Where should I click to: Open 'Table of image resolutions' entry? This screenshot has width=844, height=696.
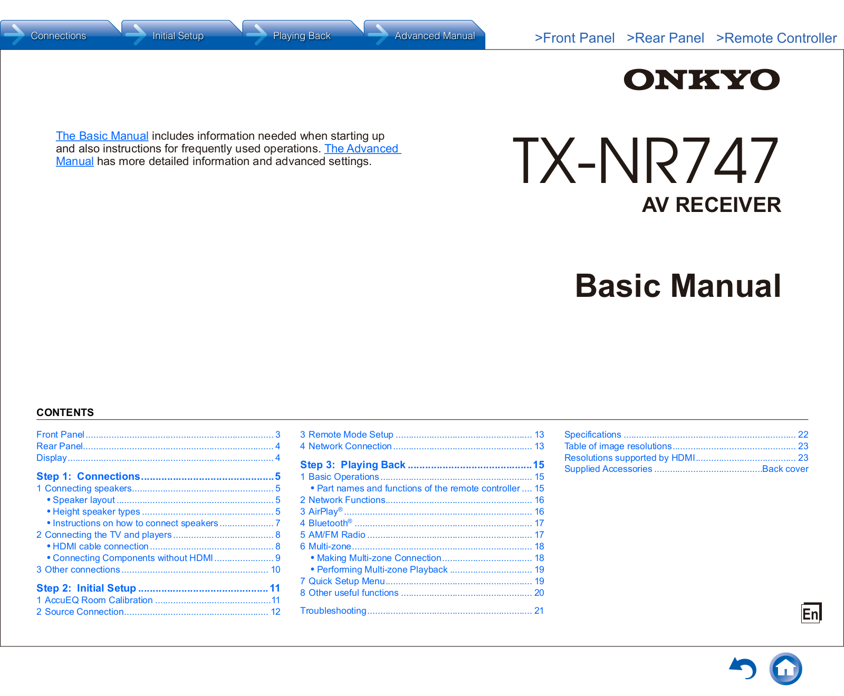pos(686,446)
